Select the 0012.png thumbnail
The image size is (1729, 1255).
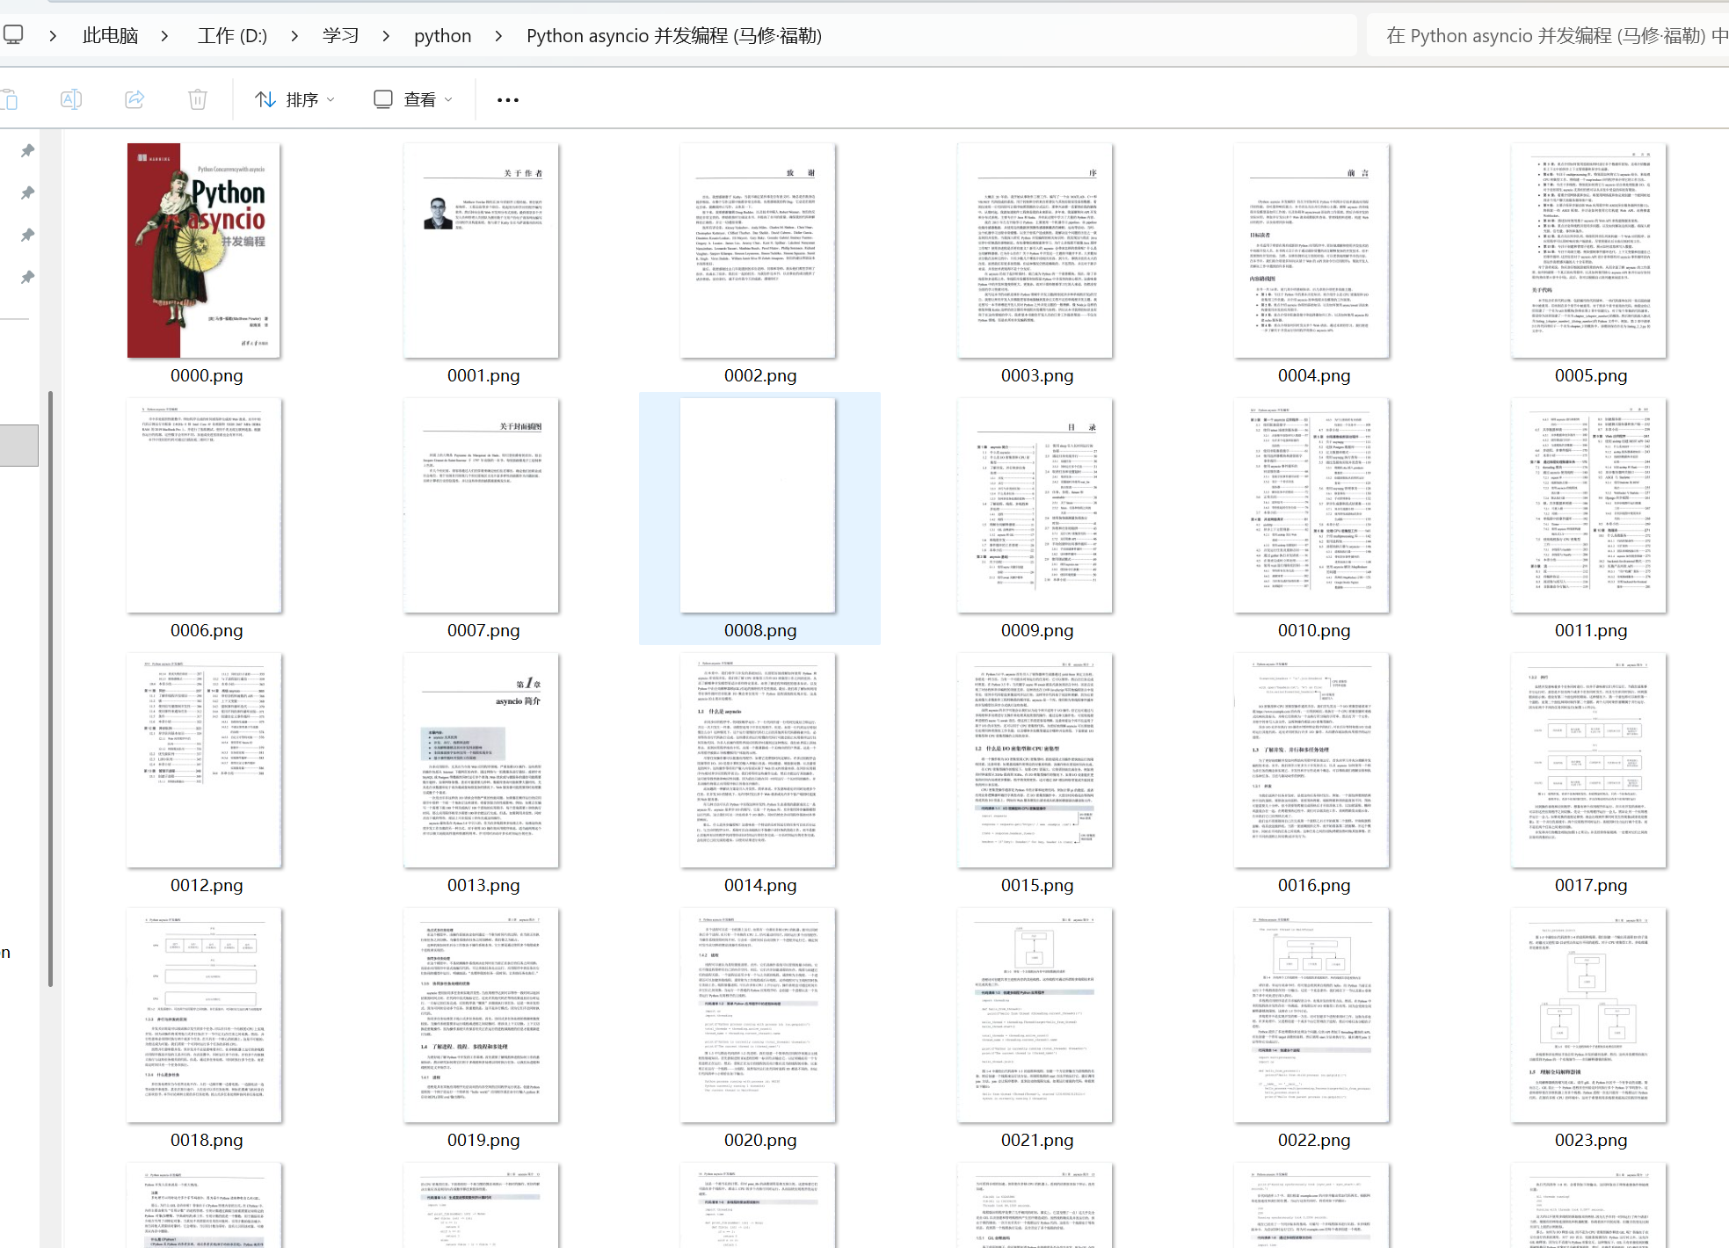click(204, 760)
